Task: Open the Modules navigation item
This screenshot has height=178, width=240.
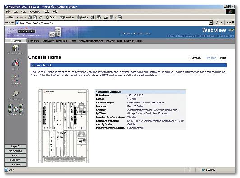Action: (x=61, y=41)
